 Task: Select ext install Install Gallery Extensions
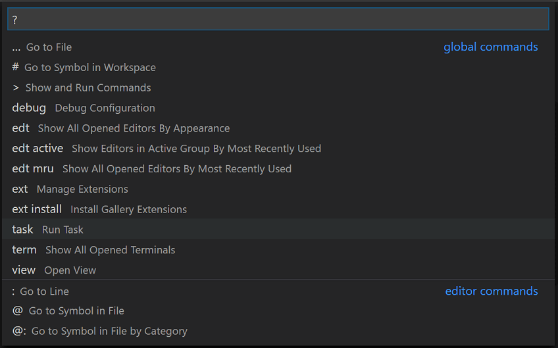(99, 210)
